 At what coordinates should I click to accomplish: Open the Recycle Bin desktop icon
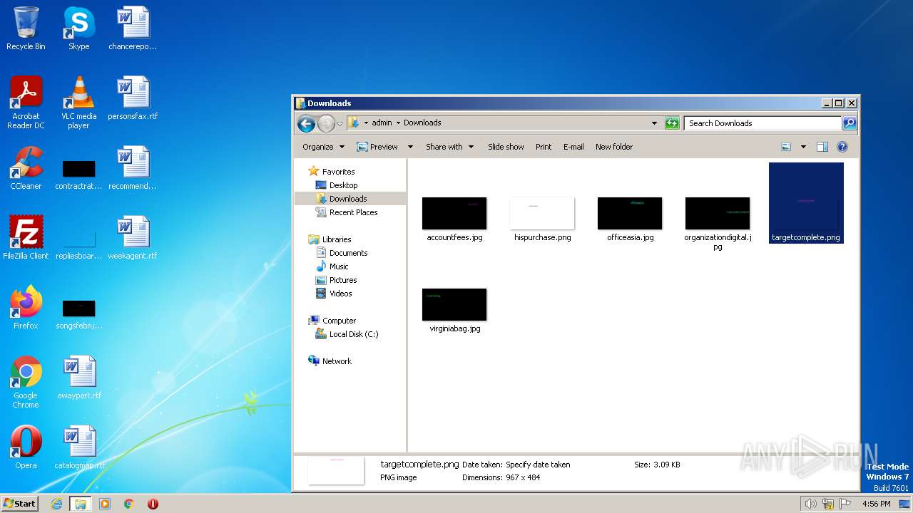tap(26, 28)
